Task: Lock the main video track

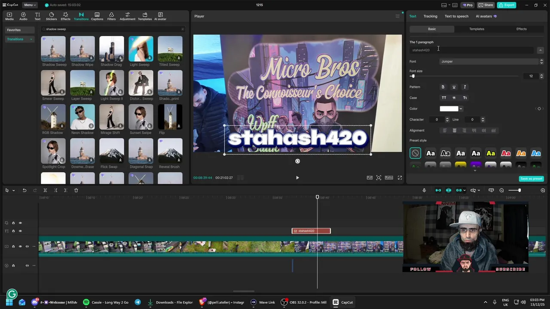Action: tap(13, 246)
